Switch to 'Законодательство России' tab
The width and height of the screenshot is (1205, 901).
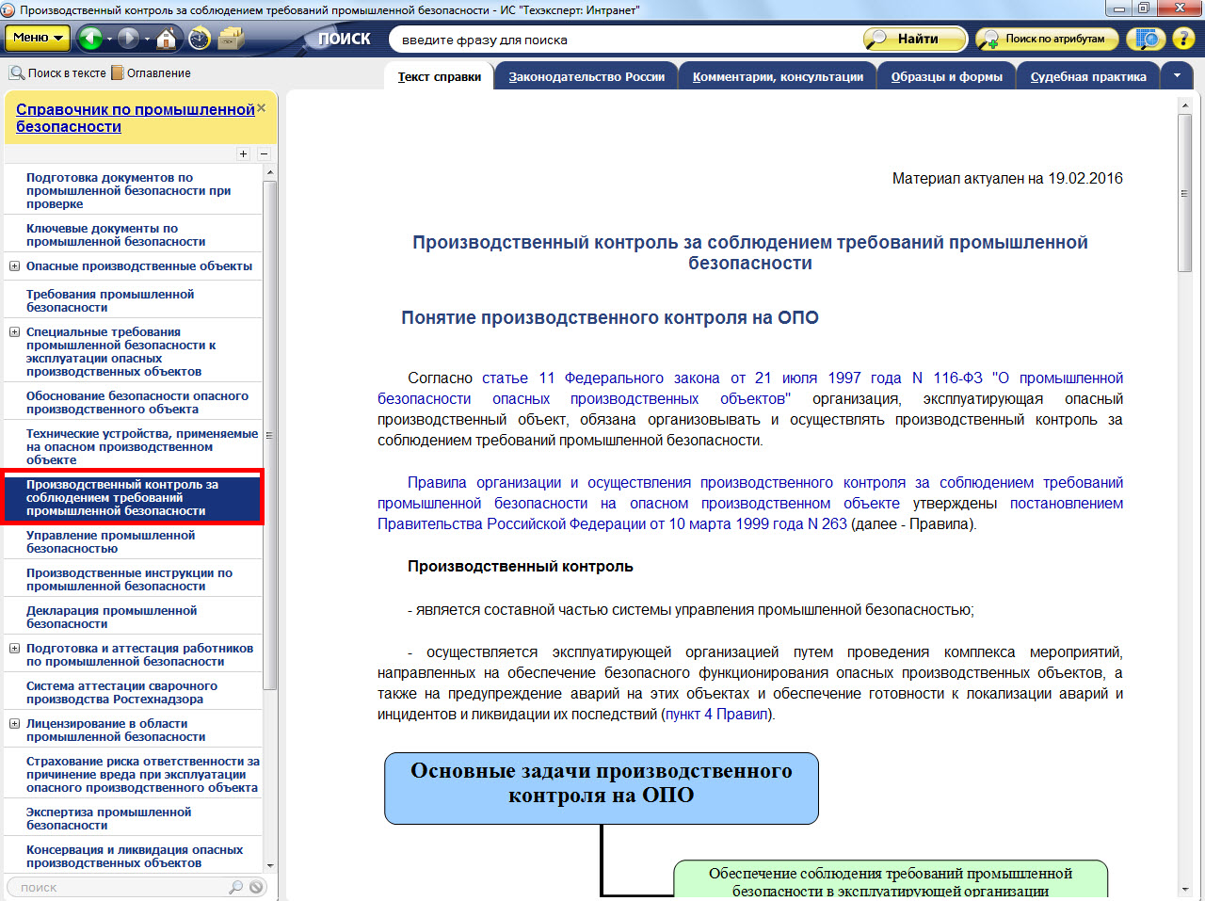coord(586,77)
